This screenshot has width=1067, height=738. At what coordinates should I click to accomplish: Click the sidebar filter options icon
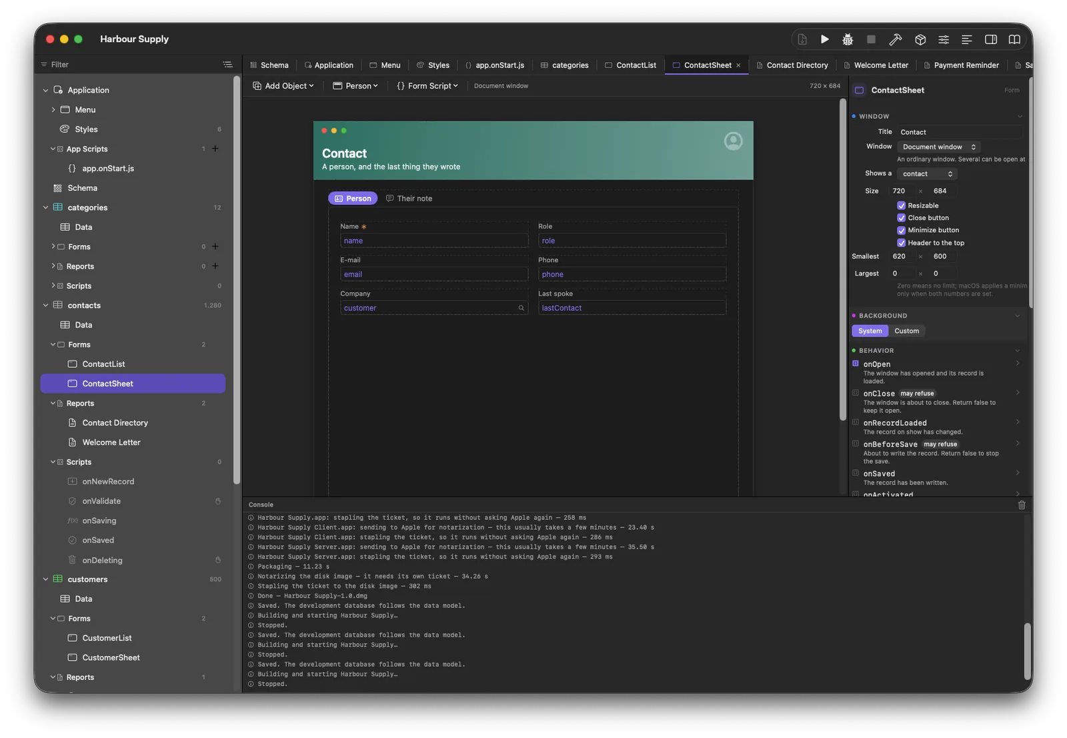pos(227,65)
